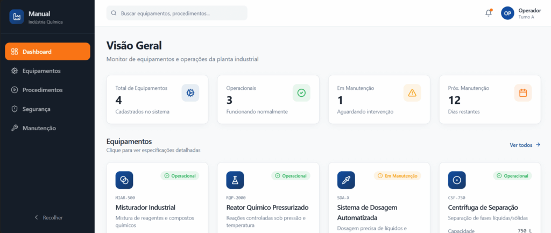551x233 pixels.
Task: Click the Operacional badge on Centrífuga de Separação
Action: coord(513,176)
